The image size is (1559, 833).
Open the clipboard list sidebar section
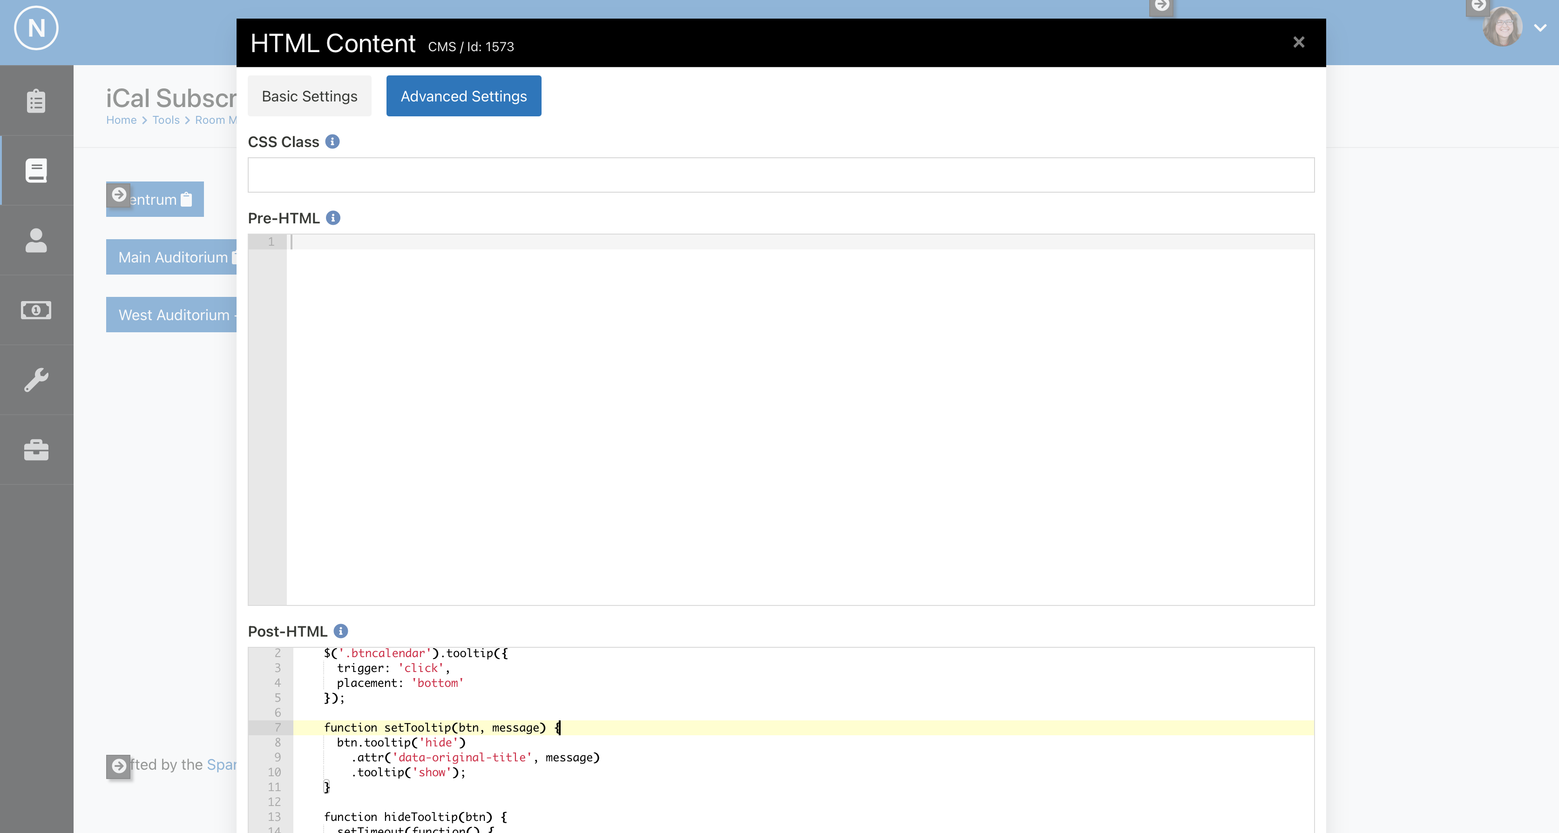coord(36,101)
